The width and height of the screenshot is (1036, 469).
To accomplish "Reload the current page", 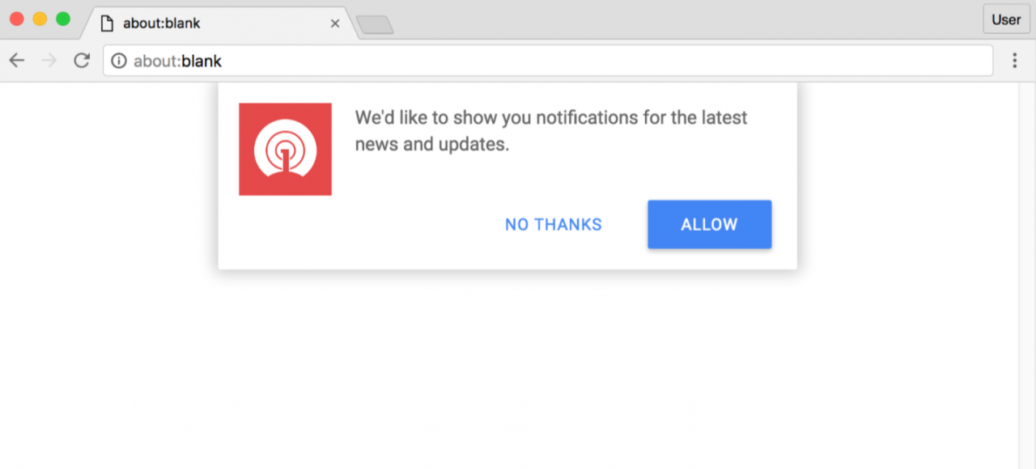I will (x=81, y=61).
